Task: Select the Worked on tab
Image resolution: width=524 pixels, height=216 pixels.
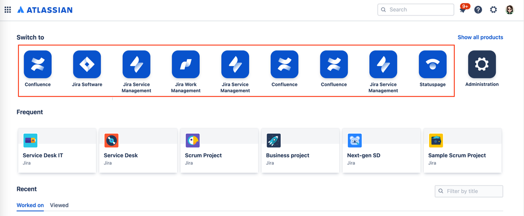Action: click(30, 206)
